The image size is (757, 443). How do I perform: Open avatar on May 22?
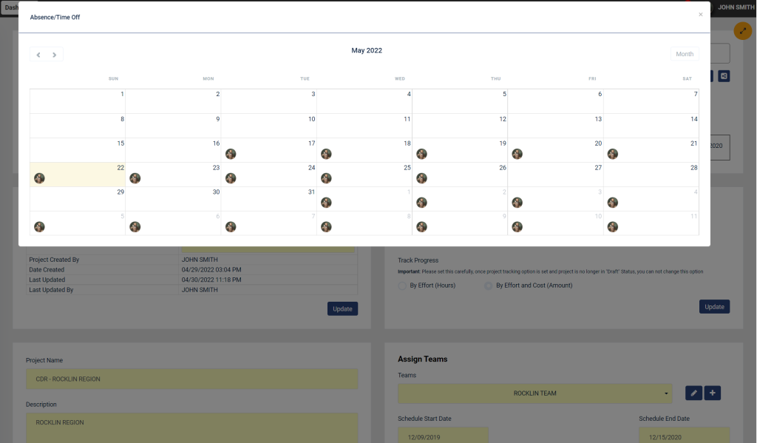40,178
